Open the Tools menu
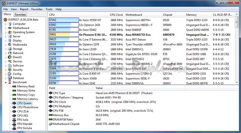Viewport: 241px width, 133px height. point(49,9)
